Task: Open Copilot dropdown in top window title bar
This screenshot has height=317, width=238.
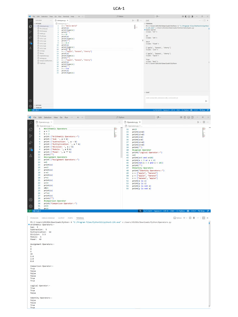Action: 159,16
